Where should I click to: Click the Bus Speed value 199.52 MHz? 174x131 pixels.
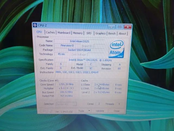pos(66,92)
